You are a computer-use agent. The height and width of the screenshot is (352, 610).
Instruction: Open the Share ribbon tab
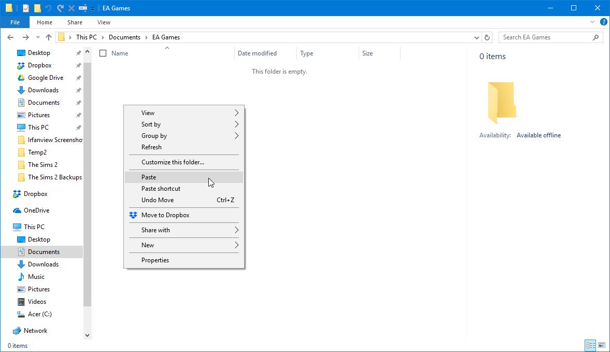[75, 22]
